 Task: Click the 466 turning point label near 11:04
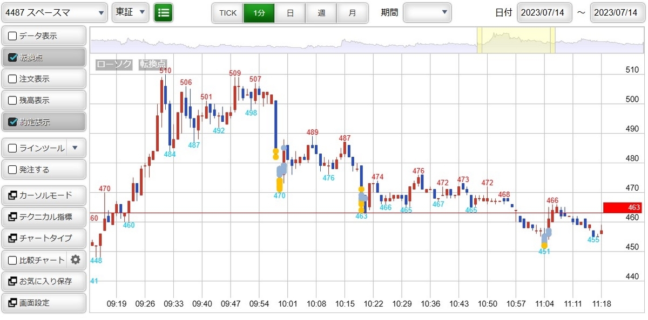click(x=552, y=200)
